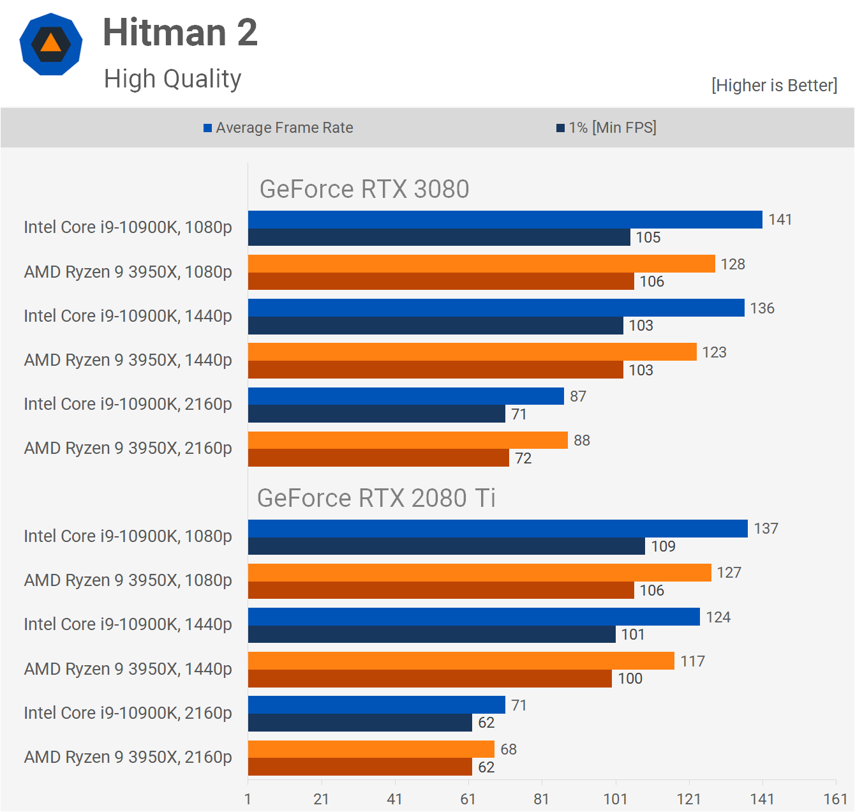The image size is (855, 812).
Task: Click the x-axis tick label 21
Action: coord(322,799)
